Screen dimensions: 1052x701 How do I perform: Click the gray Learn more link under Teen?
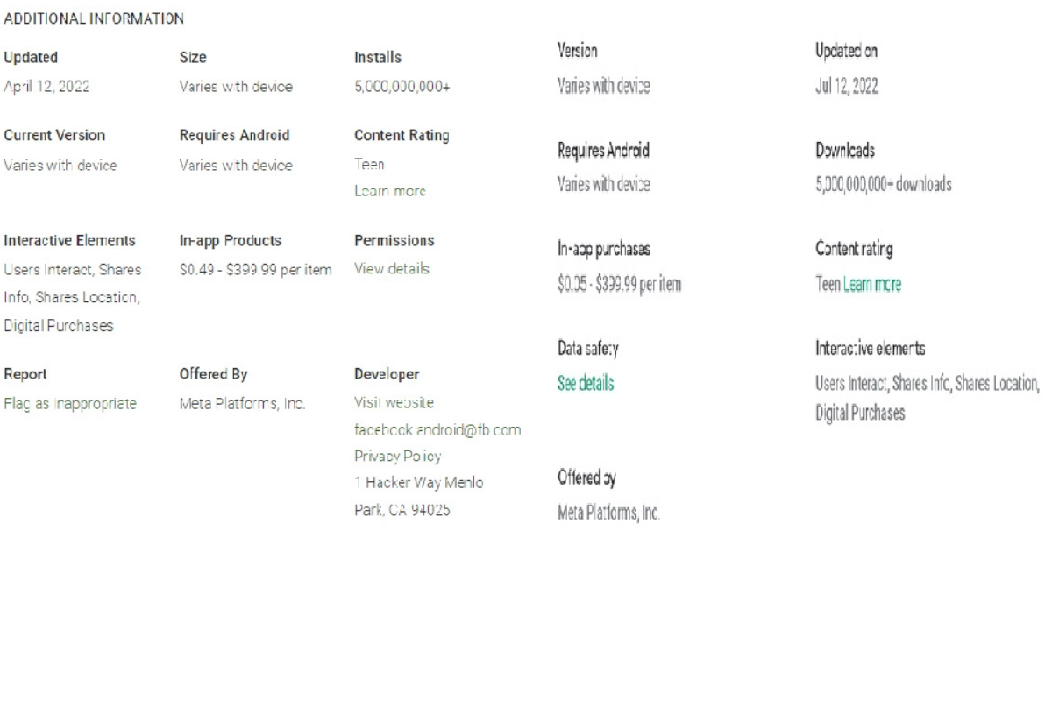coord(389,191)
